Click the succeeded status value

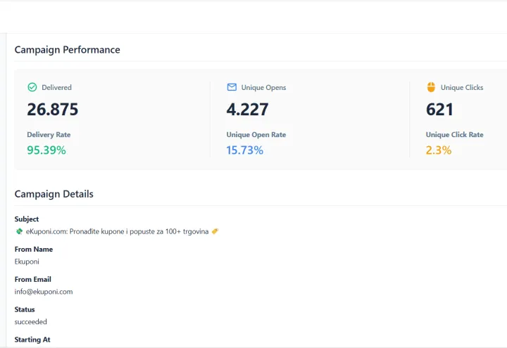(x=31, y=321)
